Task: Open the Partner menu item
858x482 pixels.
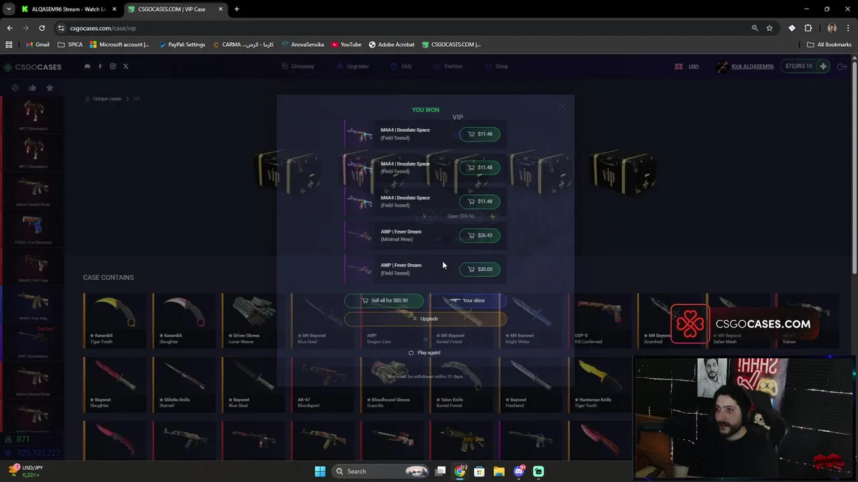Action: click(448, 66)
